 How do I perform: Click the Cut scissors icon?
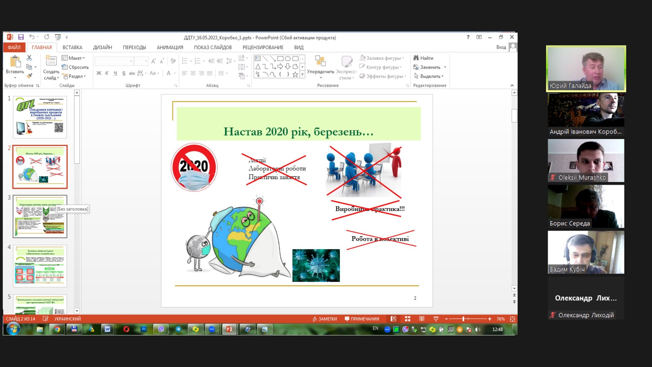[x=29, y=58]
